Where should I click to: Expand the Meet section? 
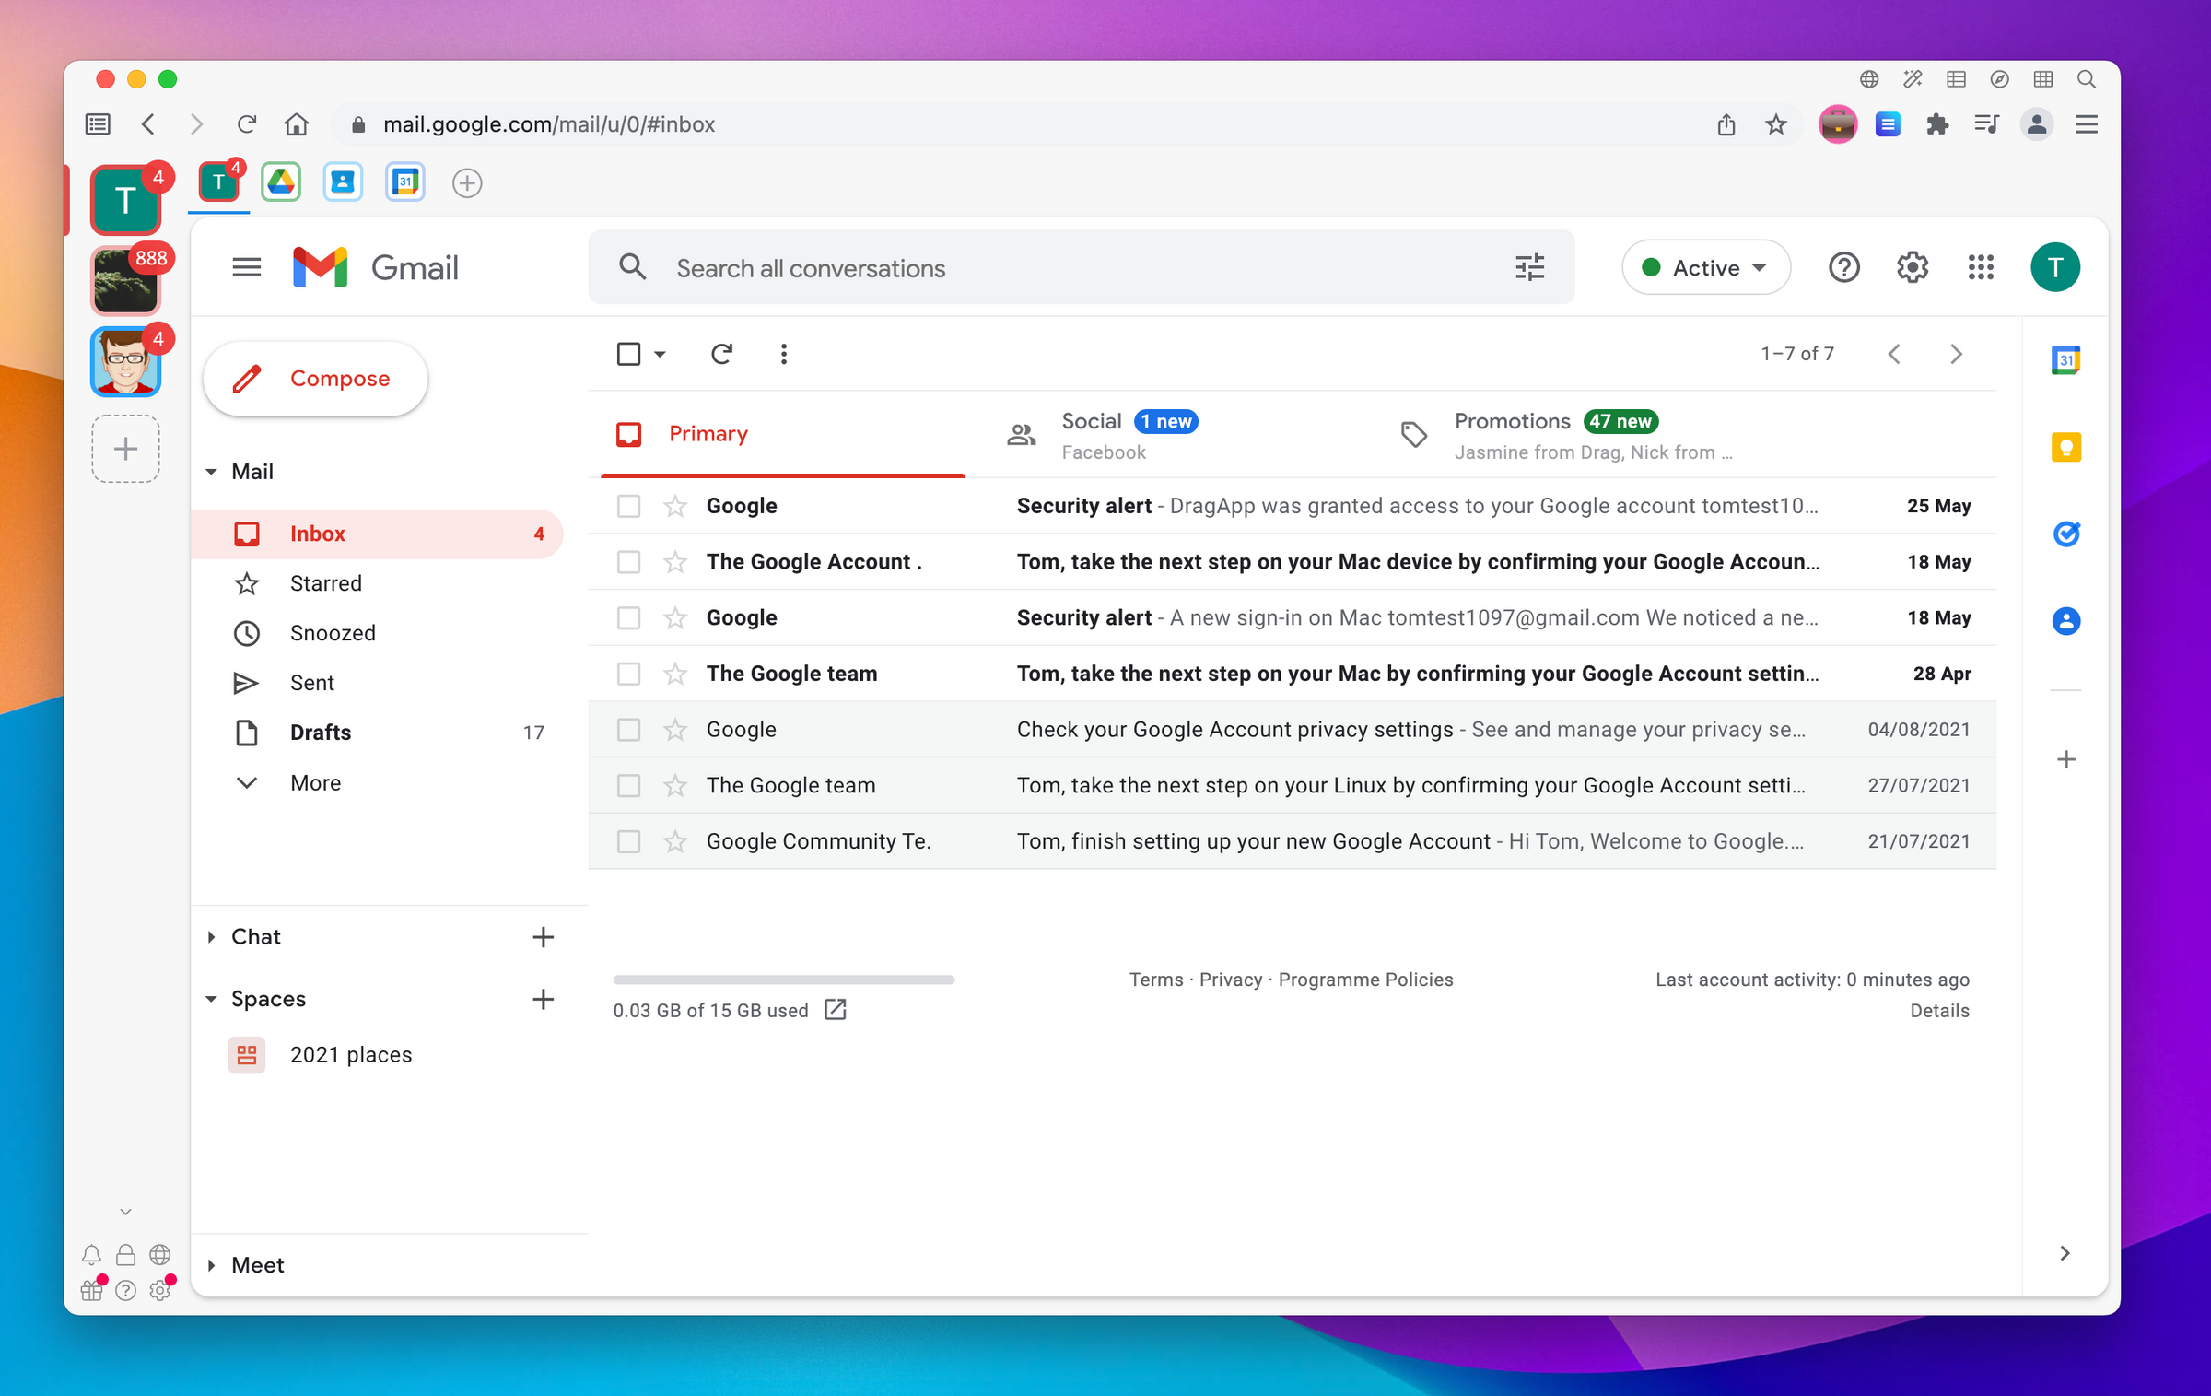[x=211, y=1265]
